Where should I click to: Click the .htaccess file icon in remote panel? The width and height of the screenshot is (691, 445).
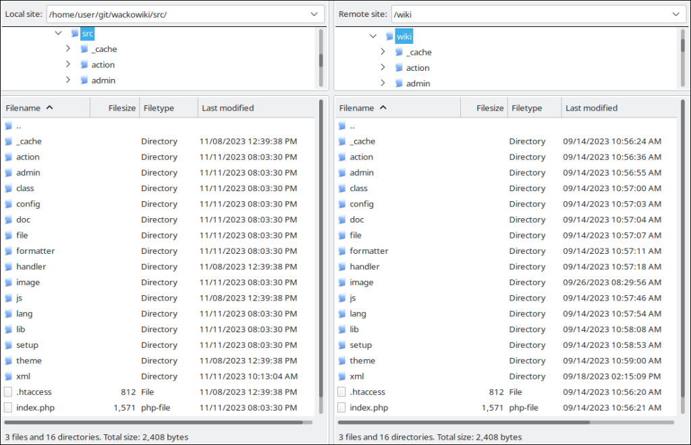pyautogui.click(x=341, y=392)
